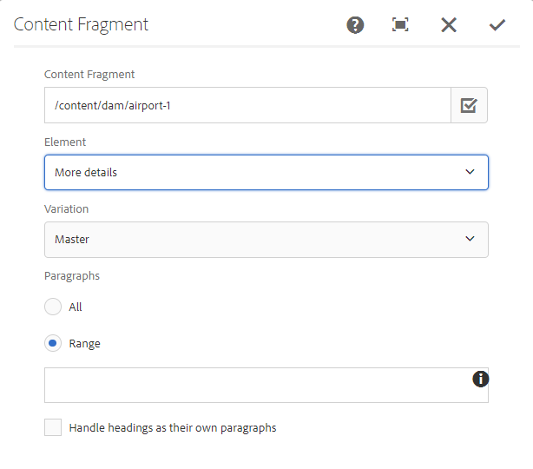The width and height of the screenshot is (533, 469).
Task: Select the All paragraphs radio button
Action: pyautogui.click(x=53, y=307)
